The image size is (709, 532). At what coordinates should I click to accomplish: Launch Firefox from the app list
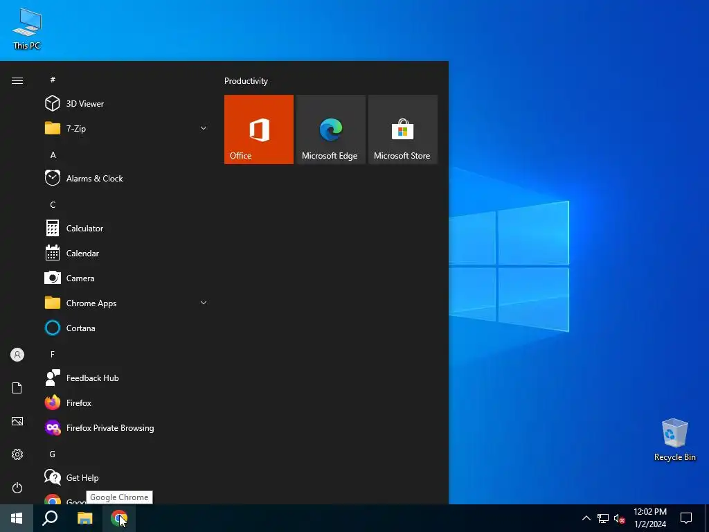(127, 402)
